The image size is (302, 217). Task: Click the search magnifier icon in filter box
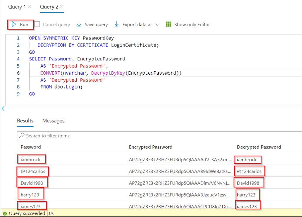click(22, 135)
